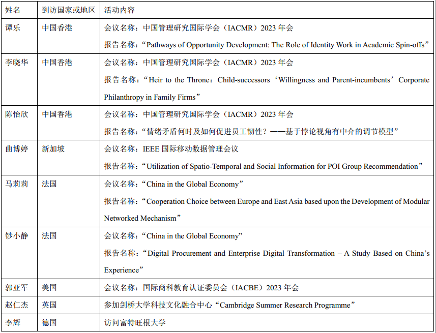Click the name 李辉 in the last row

(13, 322)
